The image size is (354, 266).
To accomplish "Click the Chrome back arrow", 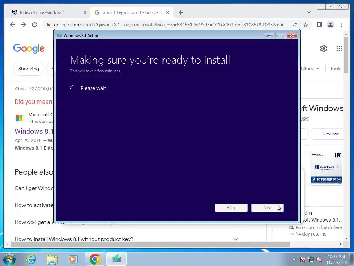I will click(12, 25).
